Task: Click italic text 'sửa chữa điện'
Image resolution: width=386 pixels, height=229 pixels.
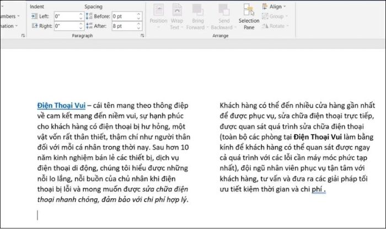Action: coord(165,189)
